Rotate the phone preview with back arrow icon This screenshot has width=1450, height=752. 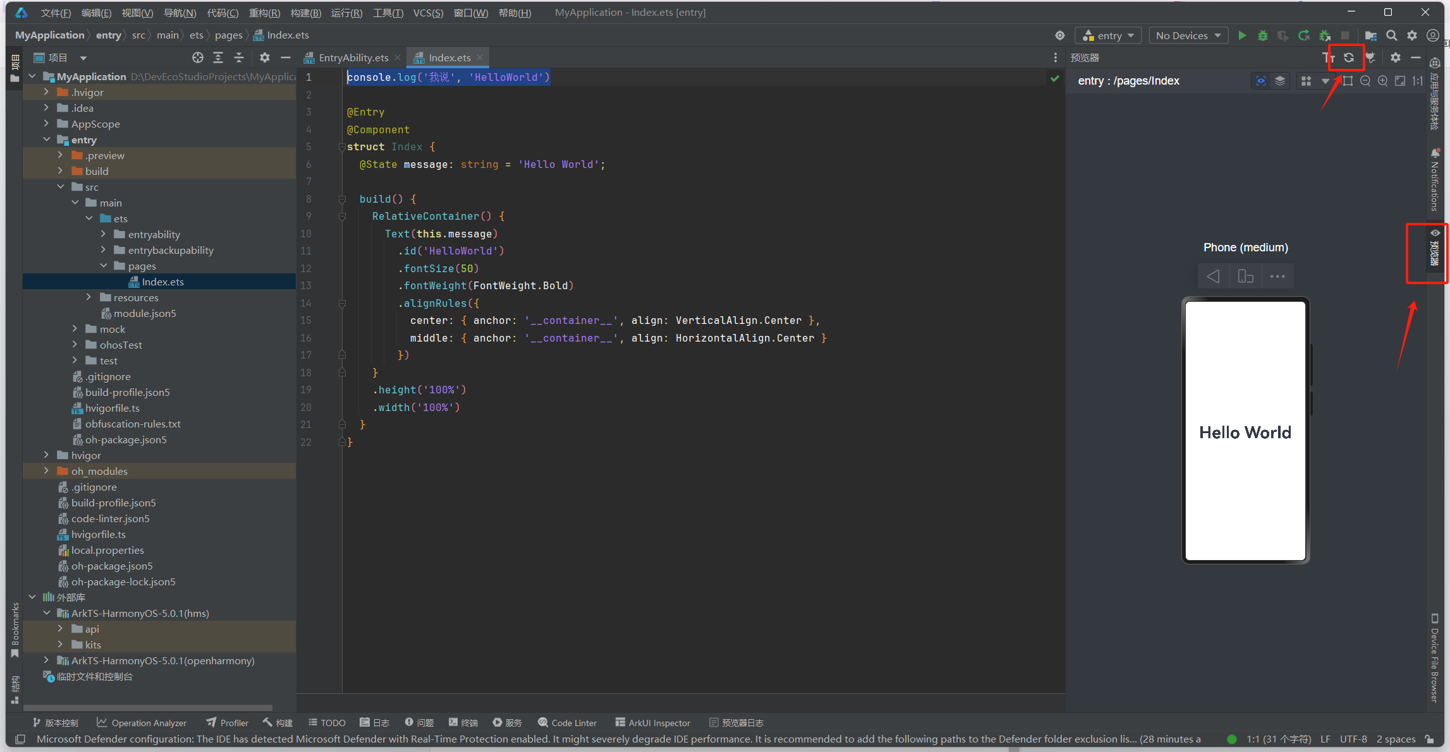[x=1213, y=277]
